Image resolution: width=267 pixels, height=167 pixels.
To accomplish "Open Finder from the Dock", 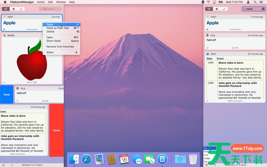I will click(74, 159).
